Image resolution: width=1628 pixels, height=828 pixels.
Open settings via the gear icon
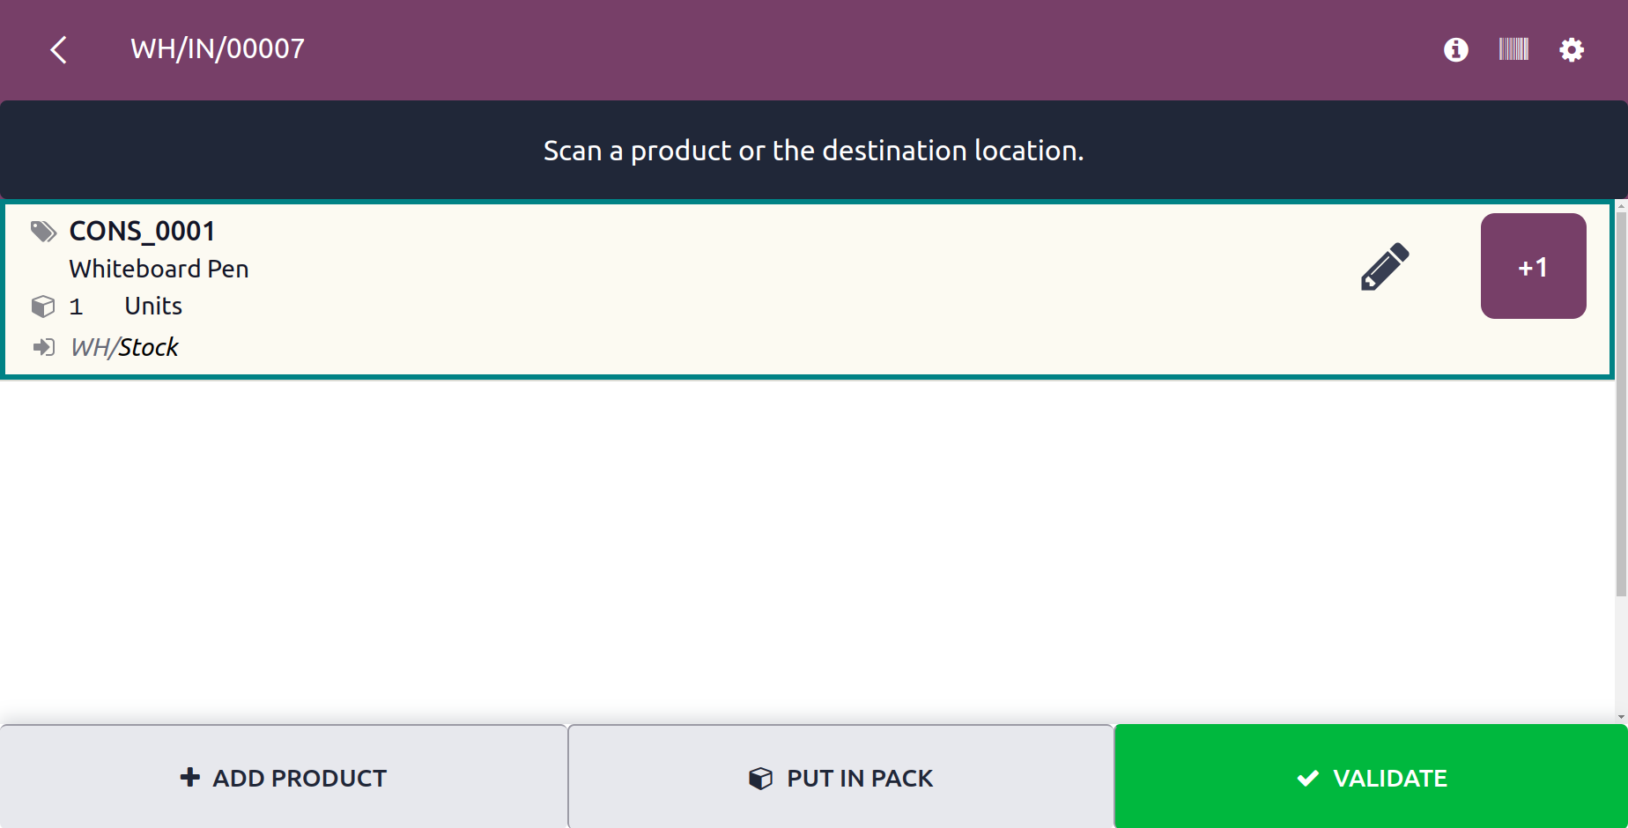(1572, 49)
